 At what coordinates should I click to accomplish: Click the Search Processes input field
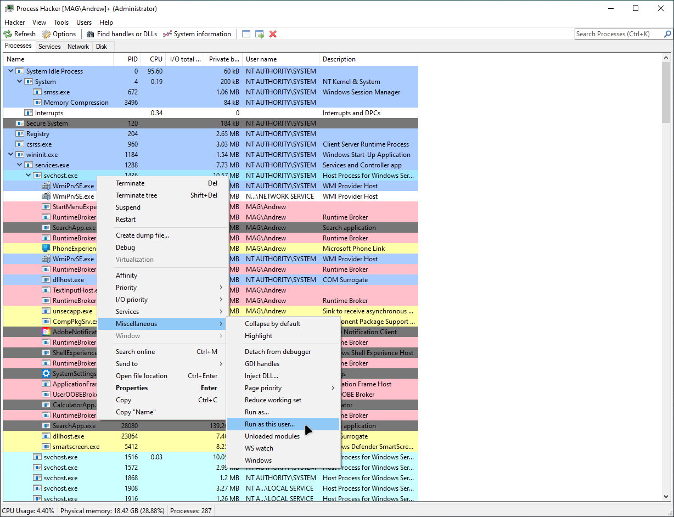(620, 33)
